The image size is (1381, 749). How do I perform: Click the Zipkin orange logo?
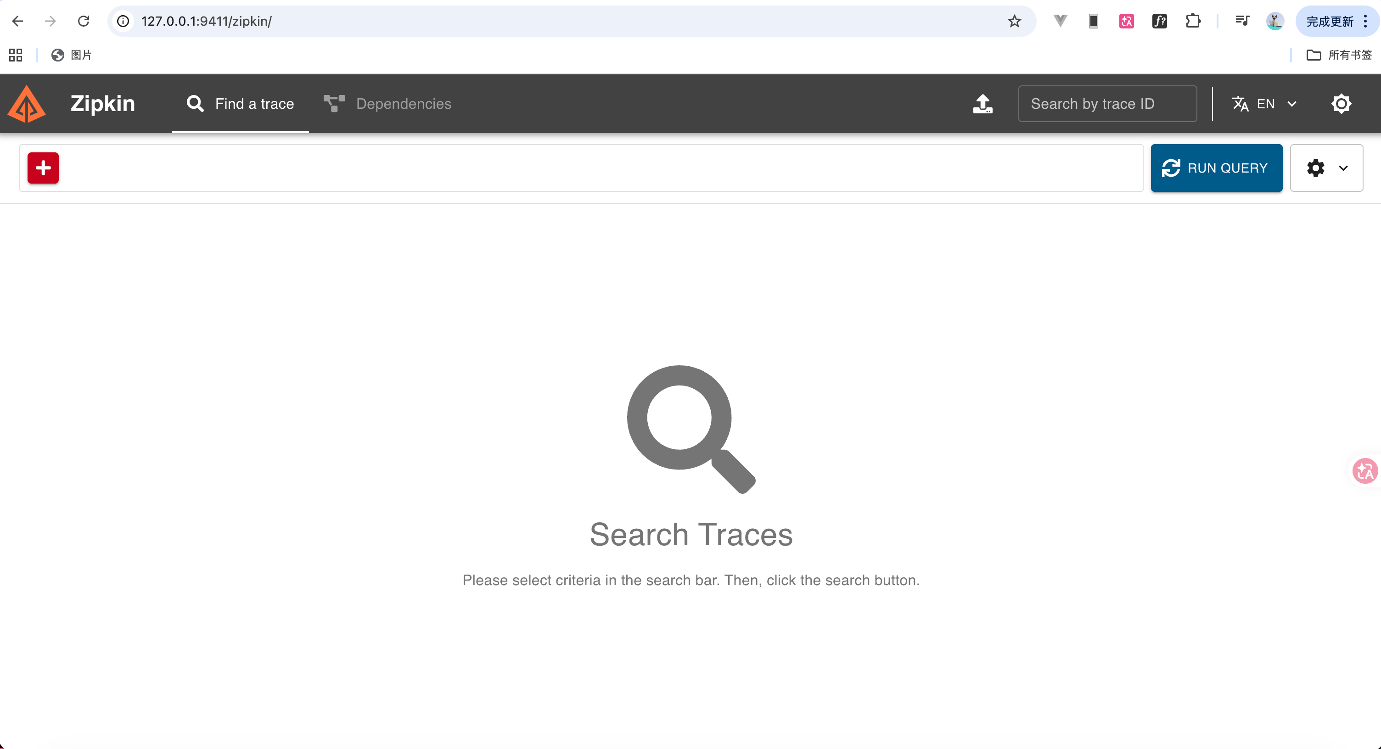26,104
